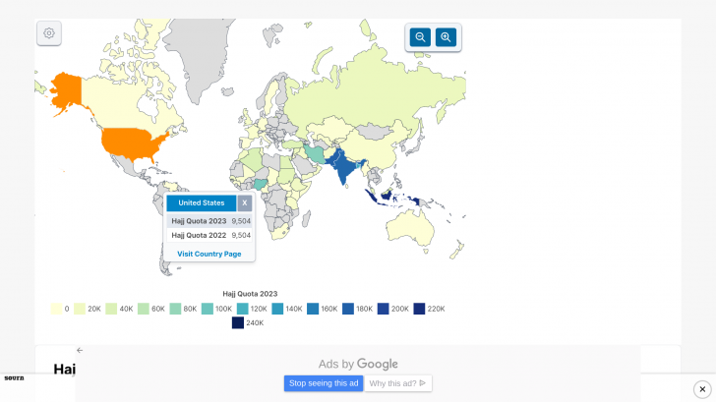This screenshot has height=402, width=716.
Task: Dismiss the Google ad overlay
Action: click(702, 389)
